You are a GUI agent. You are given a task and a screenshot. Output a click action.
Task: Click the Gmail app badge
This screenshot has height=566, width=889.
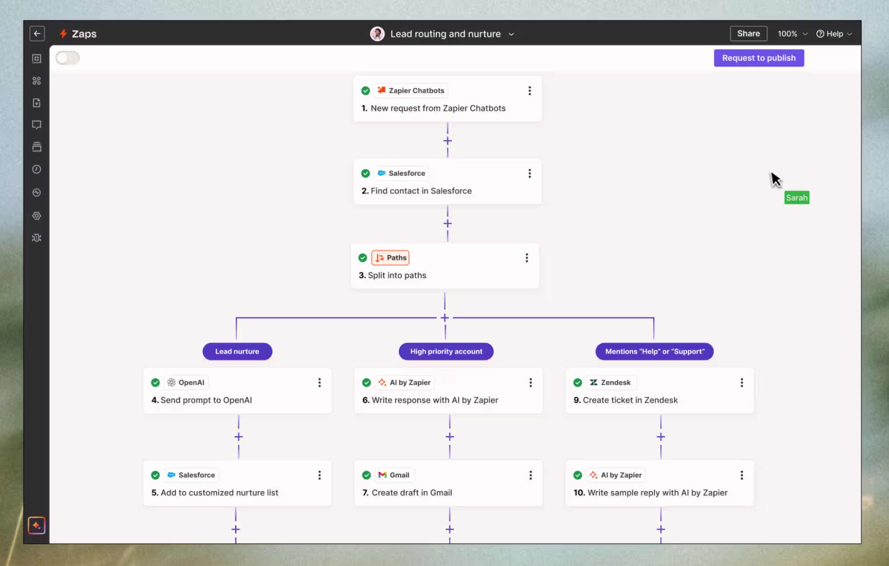[x=394, y=475]
